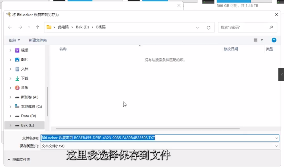Screen dimensions: 284x167
Task: Click the search magnifier in the search box
Action: [x=271, y=27]
